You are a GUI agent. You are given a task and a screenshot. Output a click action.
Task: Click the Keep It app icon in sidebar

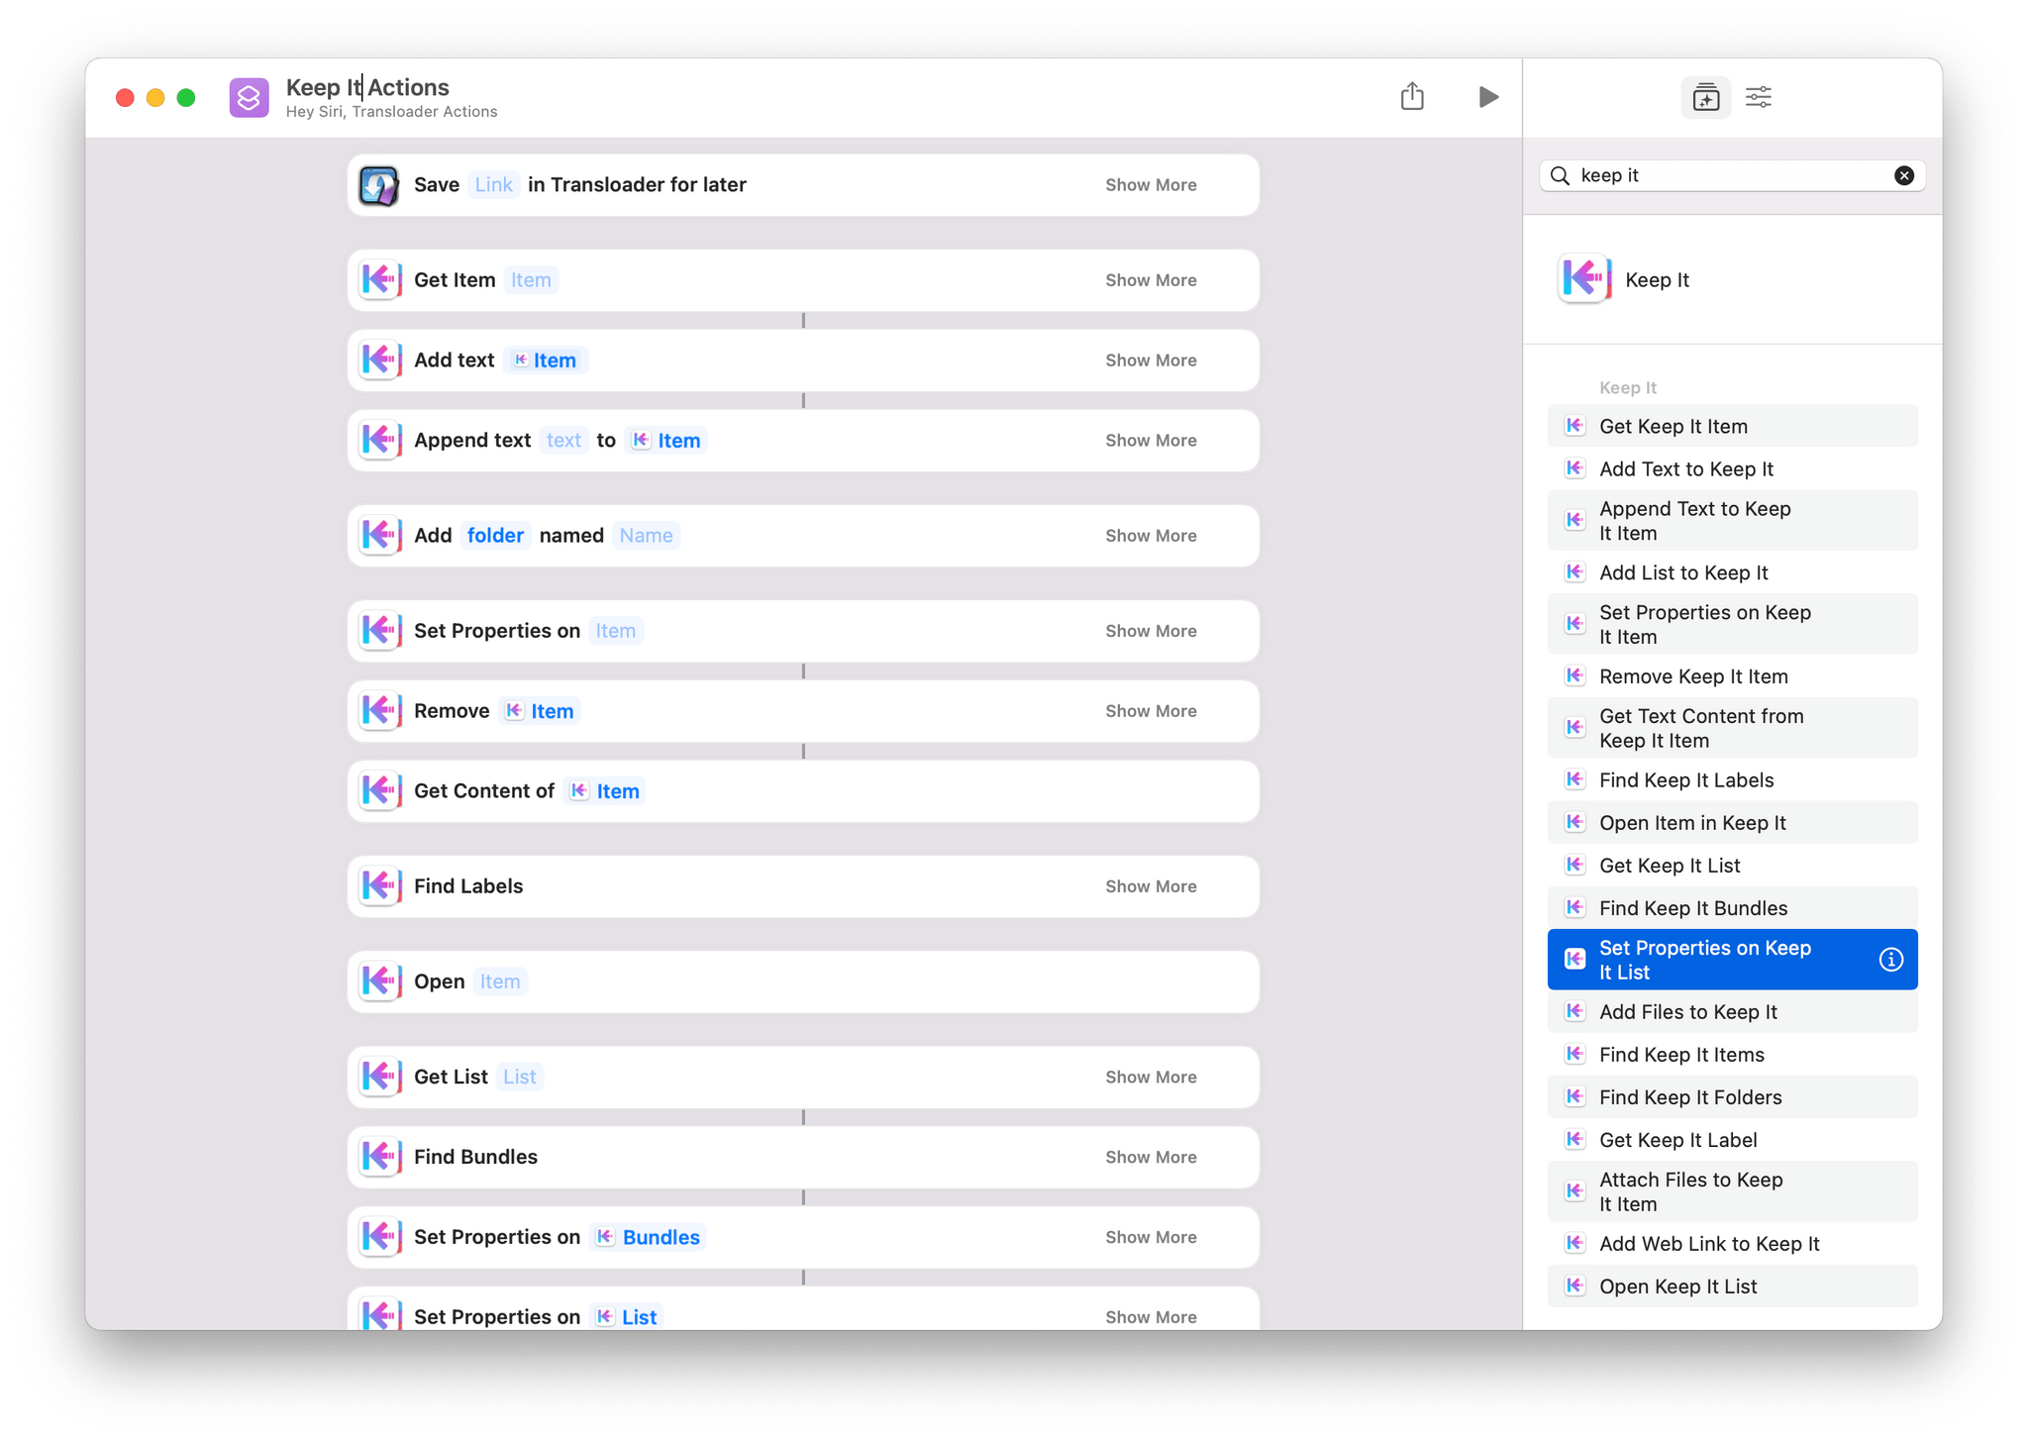coord(1584,279)
